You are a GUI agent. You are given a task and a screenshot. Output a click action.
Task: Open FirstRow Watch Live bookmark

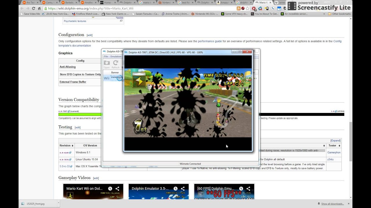tap(86, 14)
